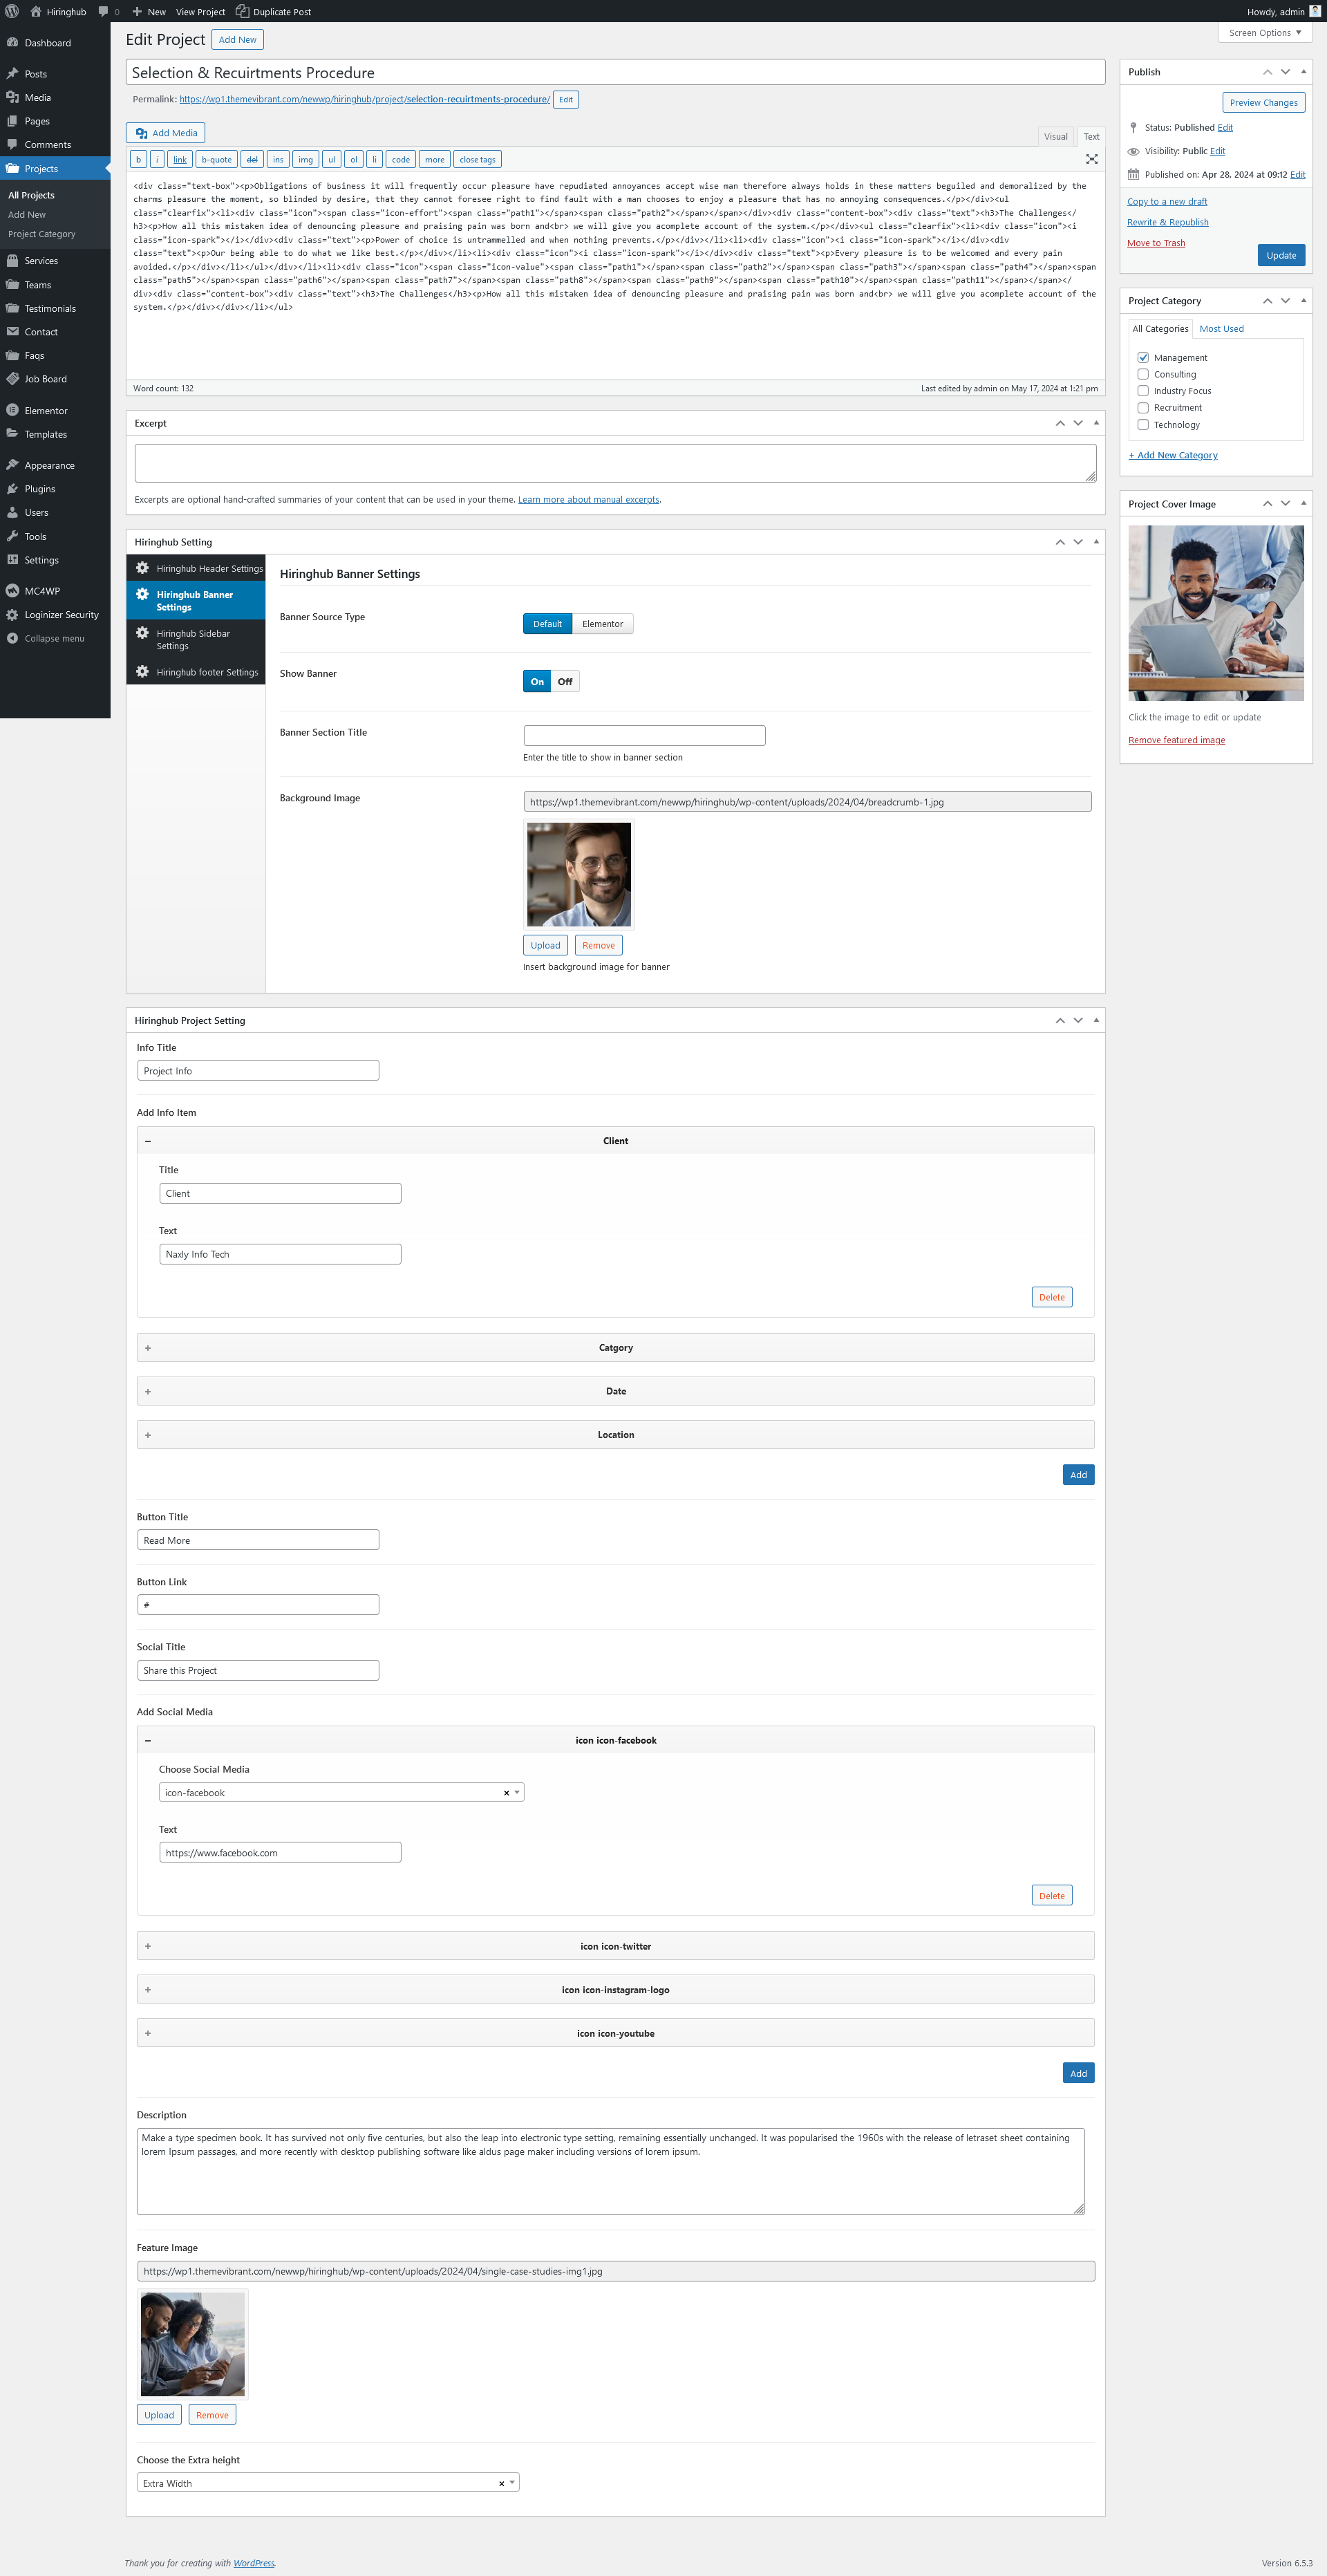This screenshot has width=1327, height=2576.
Task: Check the Consulting category checkbox
Action: coord(1142,374)
